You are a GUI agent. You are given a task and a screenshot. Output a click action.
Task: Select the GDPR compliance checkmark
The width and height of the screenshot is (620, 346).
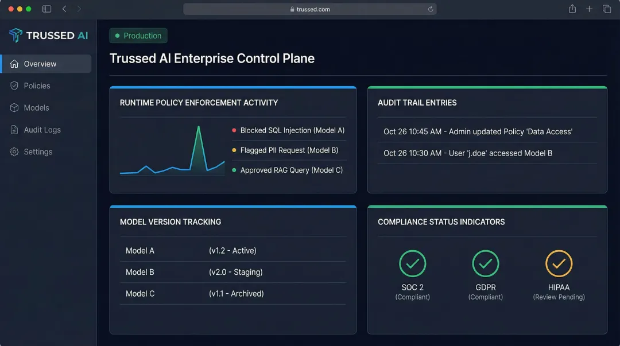click(x=486, y=265)
